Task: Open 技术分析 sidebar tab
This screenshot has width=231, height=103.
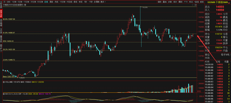Action: (1, 14)
